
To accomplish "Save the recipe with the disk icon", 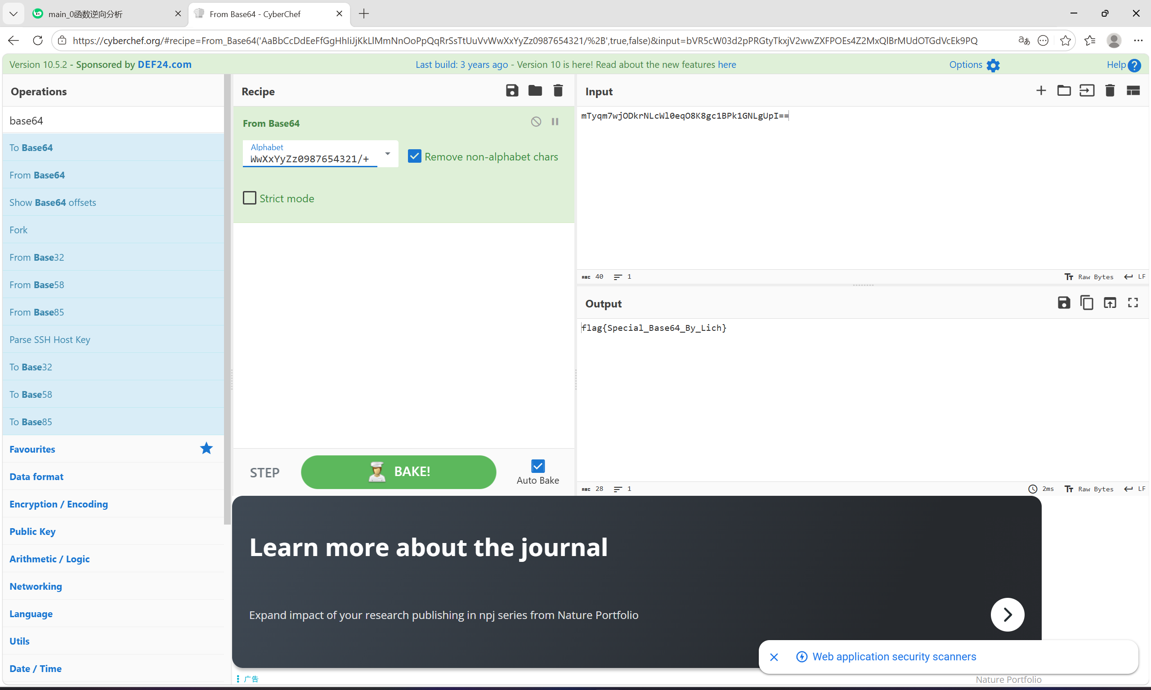I will pos(512,91).
